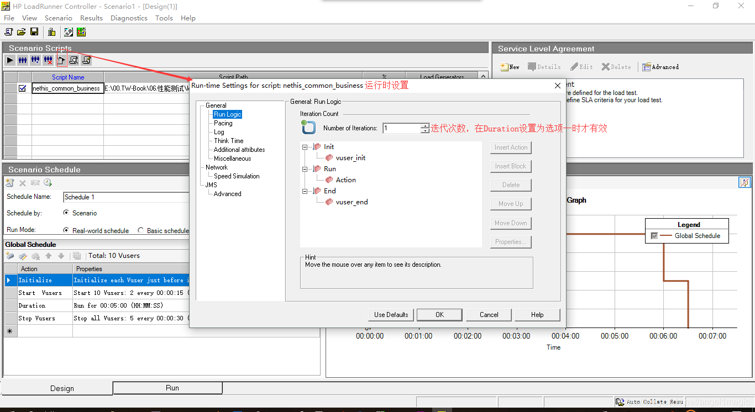755x412 pixels.
Task: Click the Remove Group icon with red X
Action: pos(48,60)
